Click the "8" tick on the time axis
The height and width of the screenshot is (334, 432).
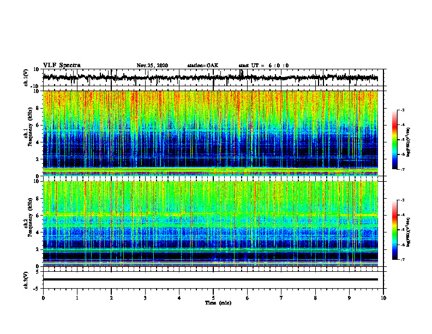pyautogui.click(x=315, y=298)
